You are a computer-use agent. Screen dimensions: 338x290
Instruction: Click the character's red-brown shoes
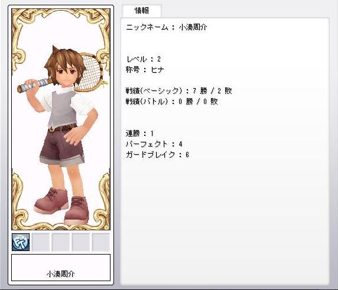click(63, 206)
